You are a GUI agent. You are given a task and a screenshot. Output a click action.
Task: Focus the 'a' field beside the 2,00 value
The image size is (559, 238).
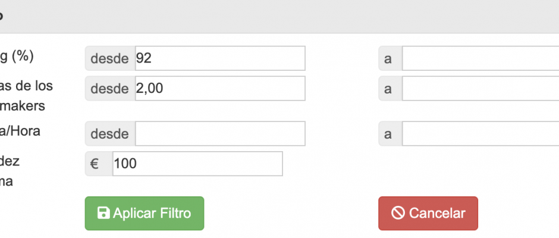click(x=481, y=88)
